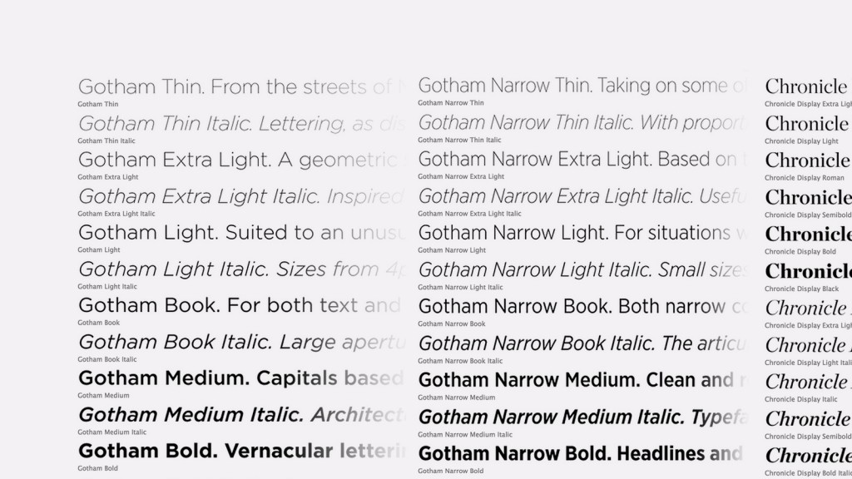
Task: Select the Gotham Medium font preview
Action: point(242,378)
